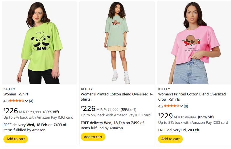Viewport: 231px width, 149px height.
Task: Open the pink sloth crop T-shirt image
Action: [x=195, y=43]
